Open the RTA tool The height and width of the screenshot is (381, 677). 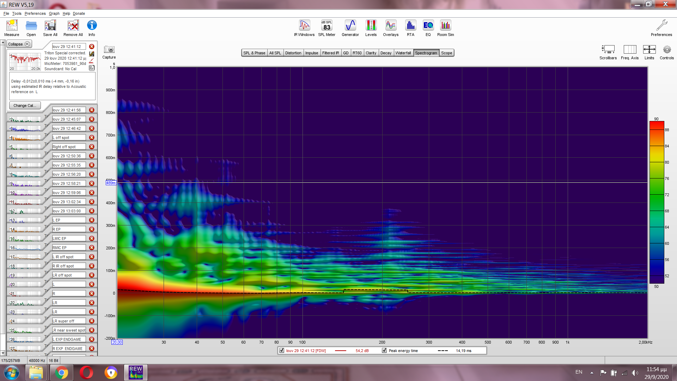pyautogui.click(x=410, y=28)
